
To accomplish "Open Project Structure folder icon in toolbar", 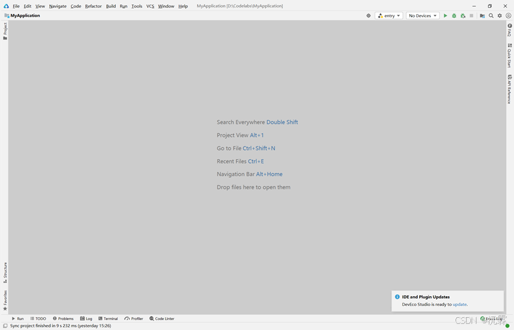I will pyautogui.click(x=482, y=16).
